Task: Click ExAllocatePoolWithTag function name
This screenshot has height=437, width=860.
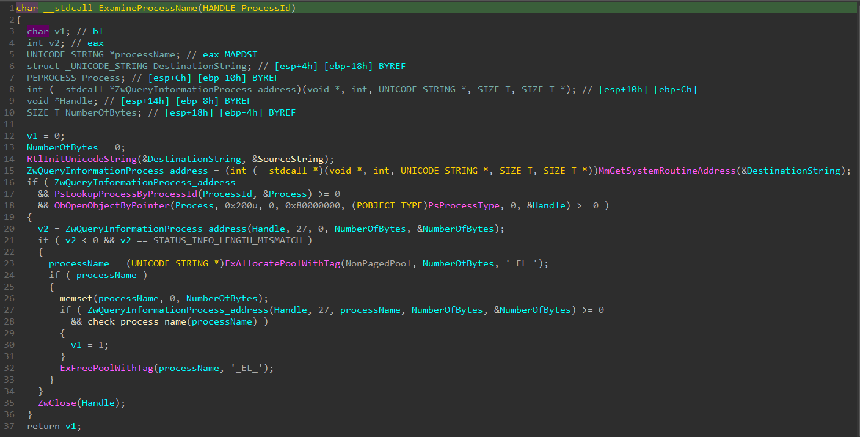Action: (x=281, y=263)
